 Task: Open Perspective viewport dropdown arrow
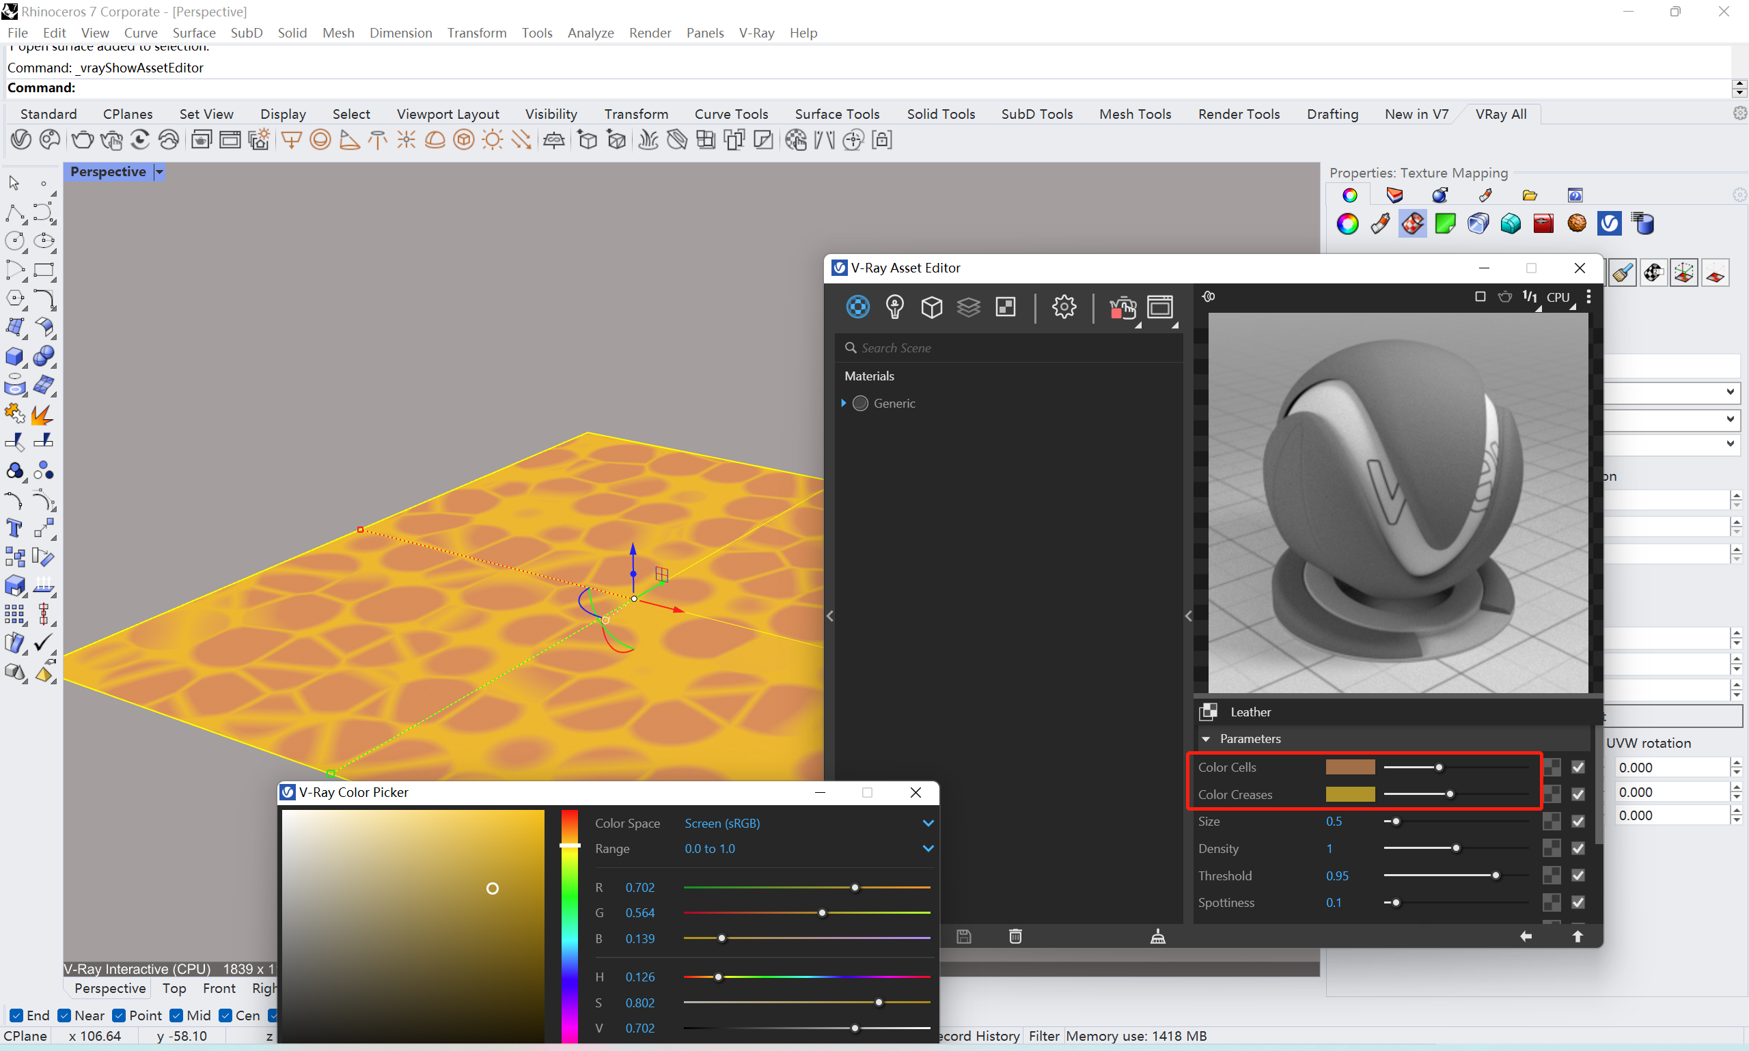(159, 172)
